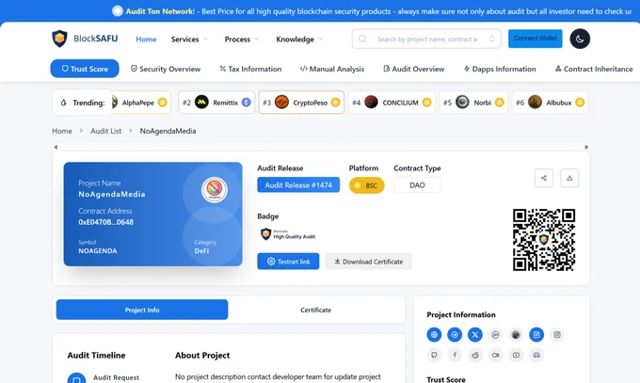Click the Connect Wallet button
Screen dimensions: 640x383
tap(536, 39)
